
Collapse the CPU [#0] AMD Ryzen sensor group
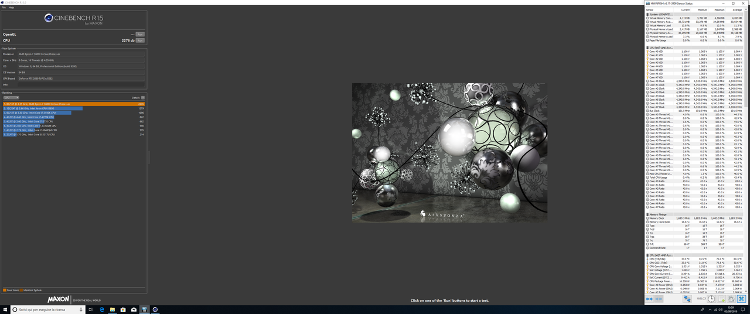pyautogui.click(x=647, y=48)
